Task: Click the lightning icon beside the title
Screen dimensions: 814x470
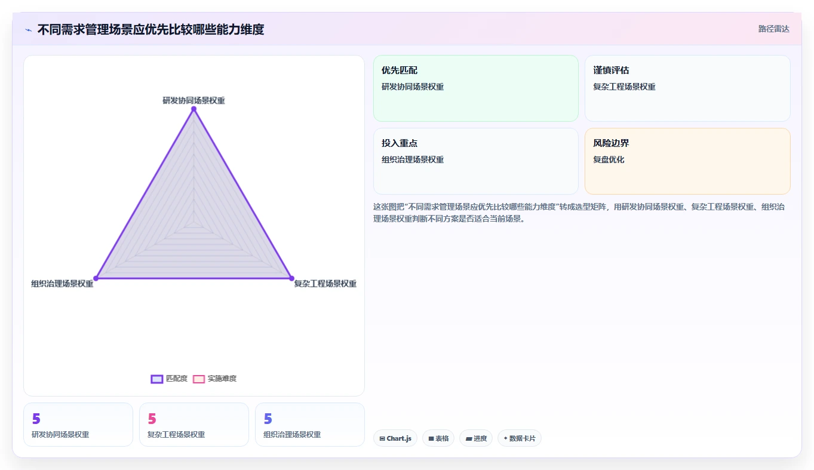Action: coord(28,29)
